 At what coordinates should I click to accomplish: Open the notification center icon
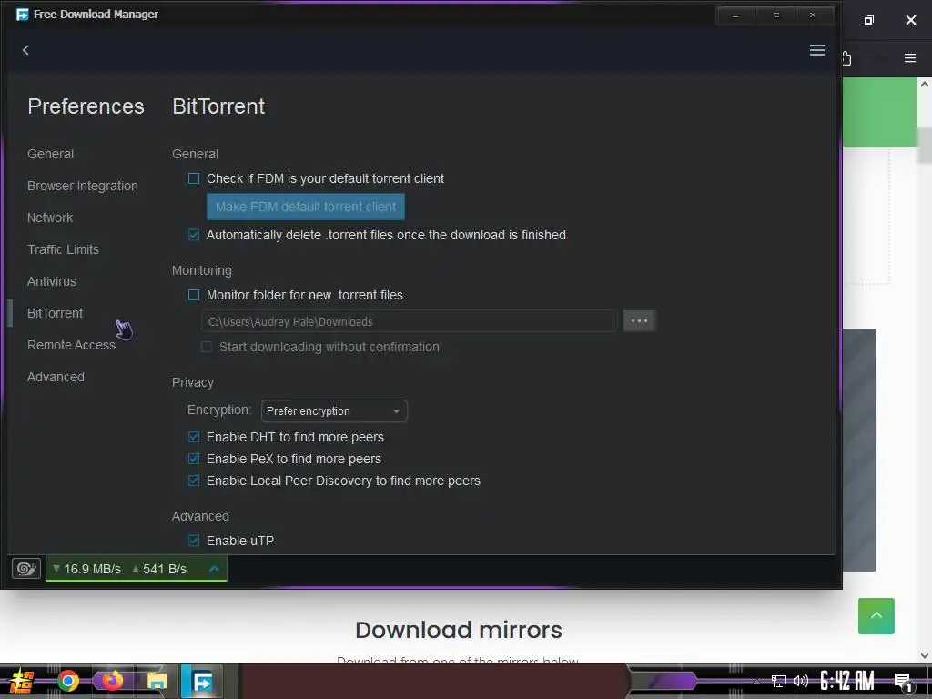click(x=903, y=683)
